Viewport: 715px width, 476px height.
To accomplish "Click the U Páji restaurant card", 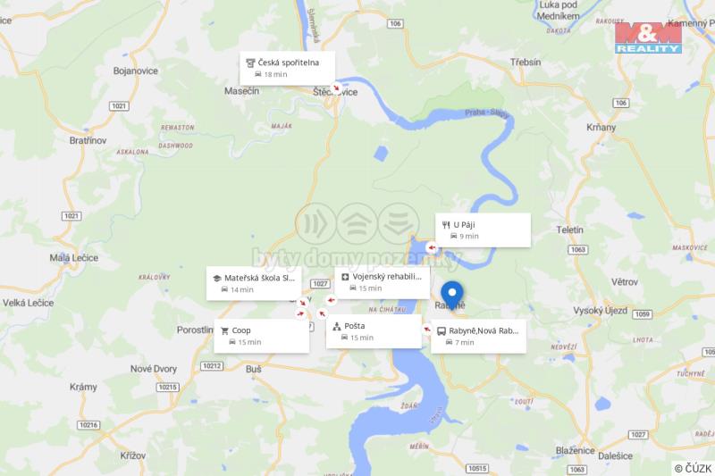I will (483, 230).
